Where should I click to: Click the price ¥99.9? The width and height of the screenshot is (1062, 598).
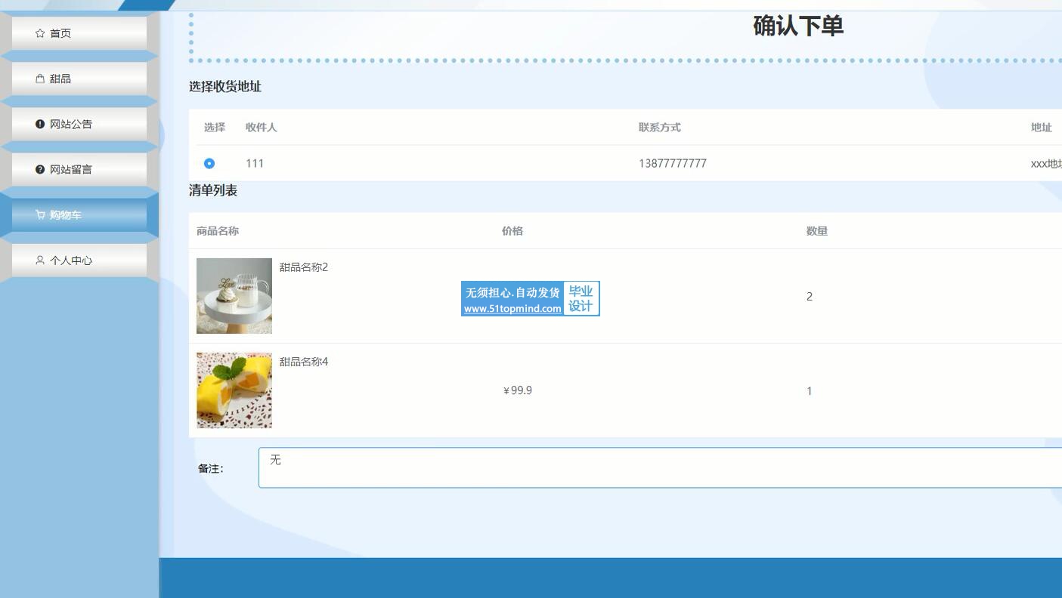[518, 390]
